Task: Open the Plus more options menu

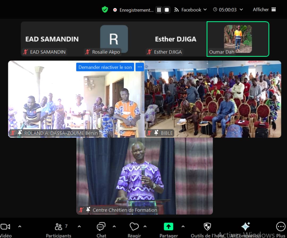Action: [281, 227]
